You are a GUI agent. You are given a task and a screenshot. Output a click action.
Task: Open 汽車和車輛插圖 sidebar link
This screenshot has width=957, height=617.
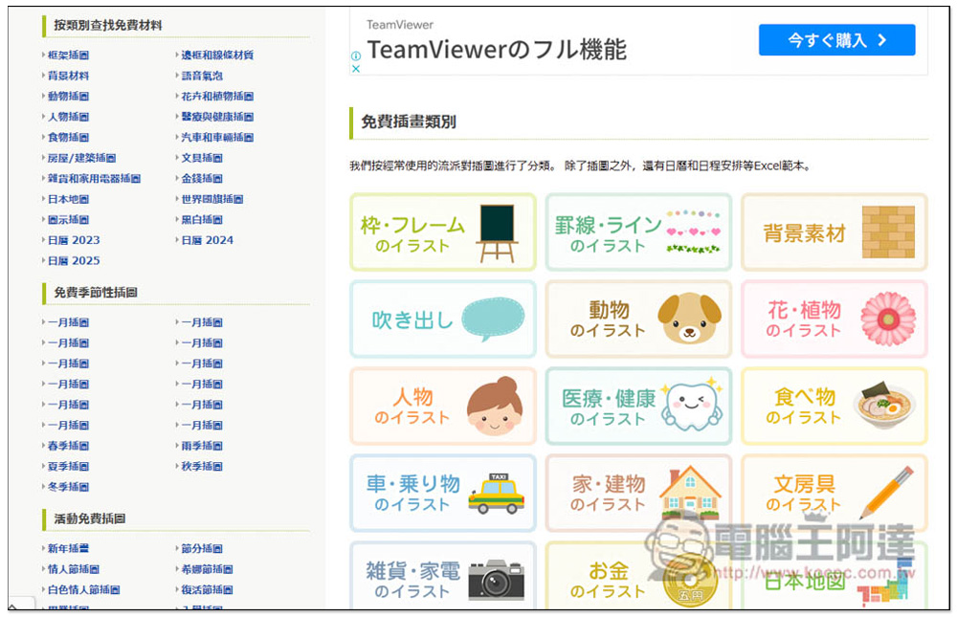pyautogui.click(x=217, y=138)
